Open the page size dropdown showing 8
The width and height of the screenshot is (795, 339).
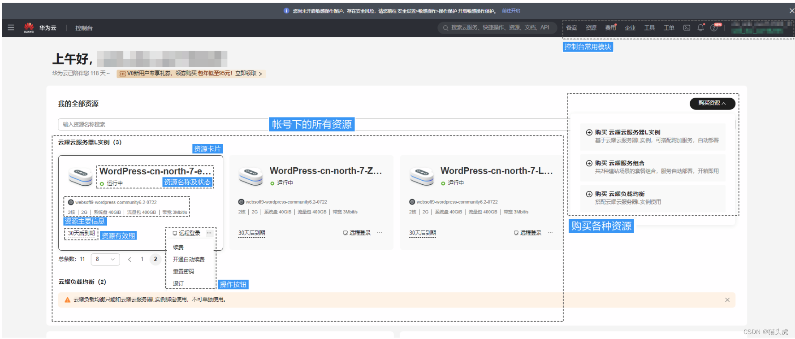point(105,259)
